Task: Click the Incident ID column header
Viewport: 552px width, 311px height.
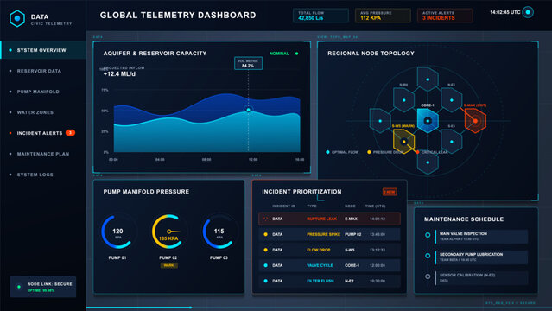Action: [283, 206]
